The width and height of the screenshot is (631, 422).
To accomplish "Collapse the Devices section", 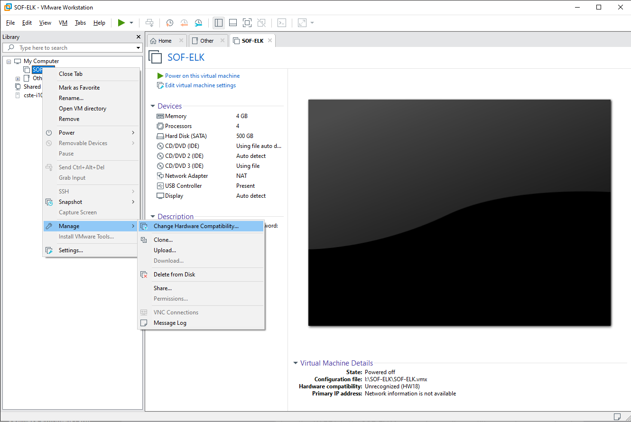I will 153,106.
